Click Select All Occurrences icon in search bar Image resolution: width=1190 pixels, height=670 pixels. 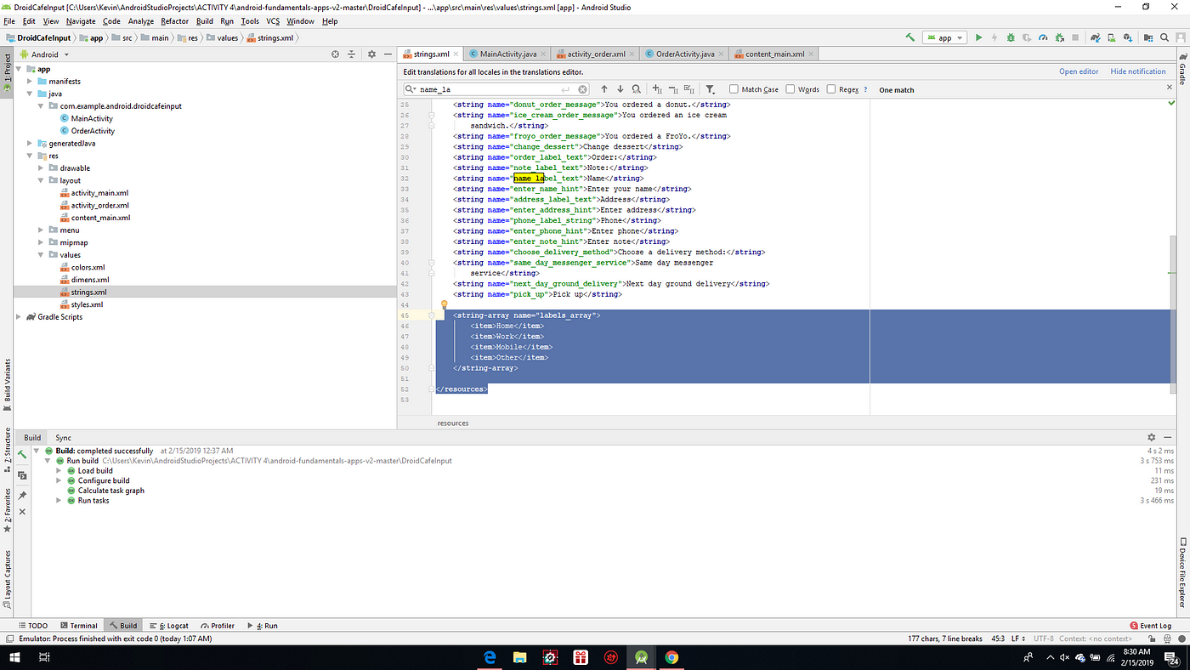(x=689, y=89)
